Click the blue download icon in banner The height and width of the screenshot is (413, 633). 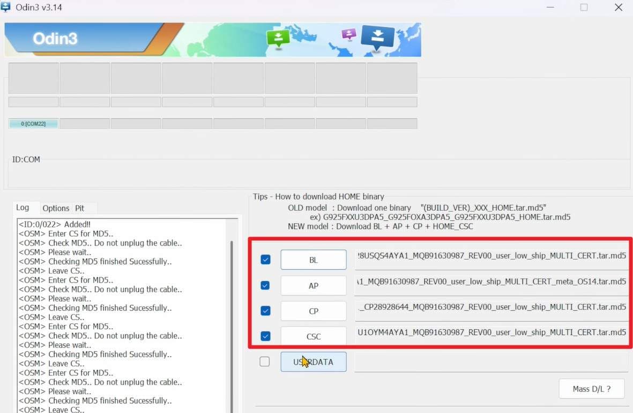point(377,38)
